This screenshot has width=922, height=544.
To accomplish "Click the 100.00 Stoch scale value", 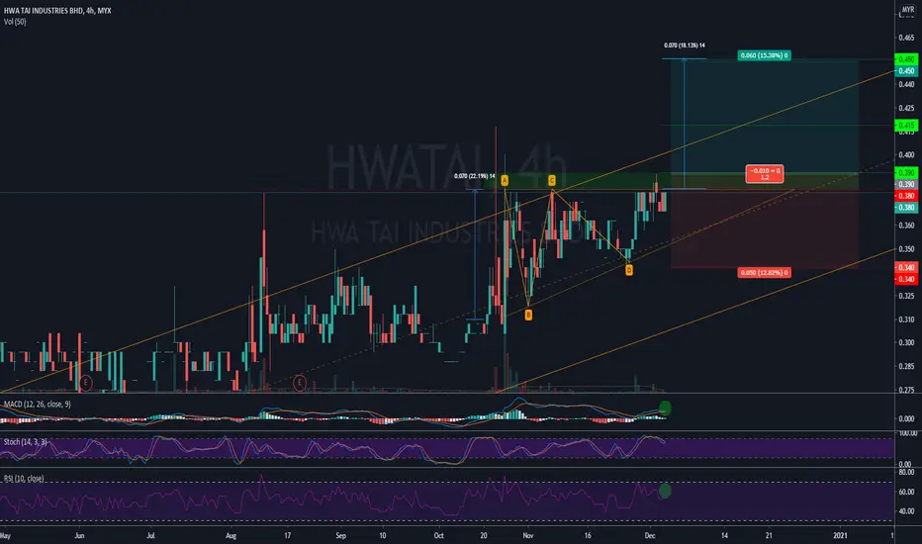I will point(908,433).
